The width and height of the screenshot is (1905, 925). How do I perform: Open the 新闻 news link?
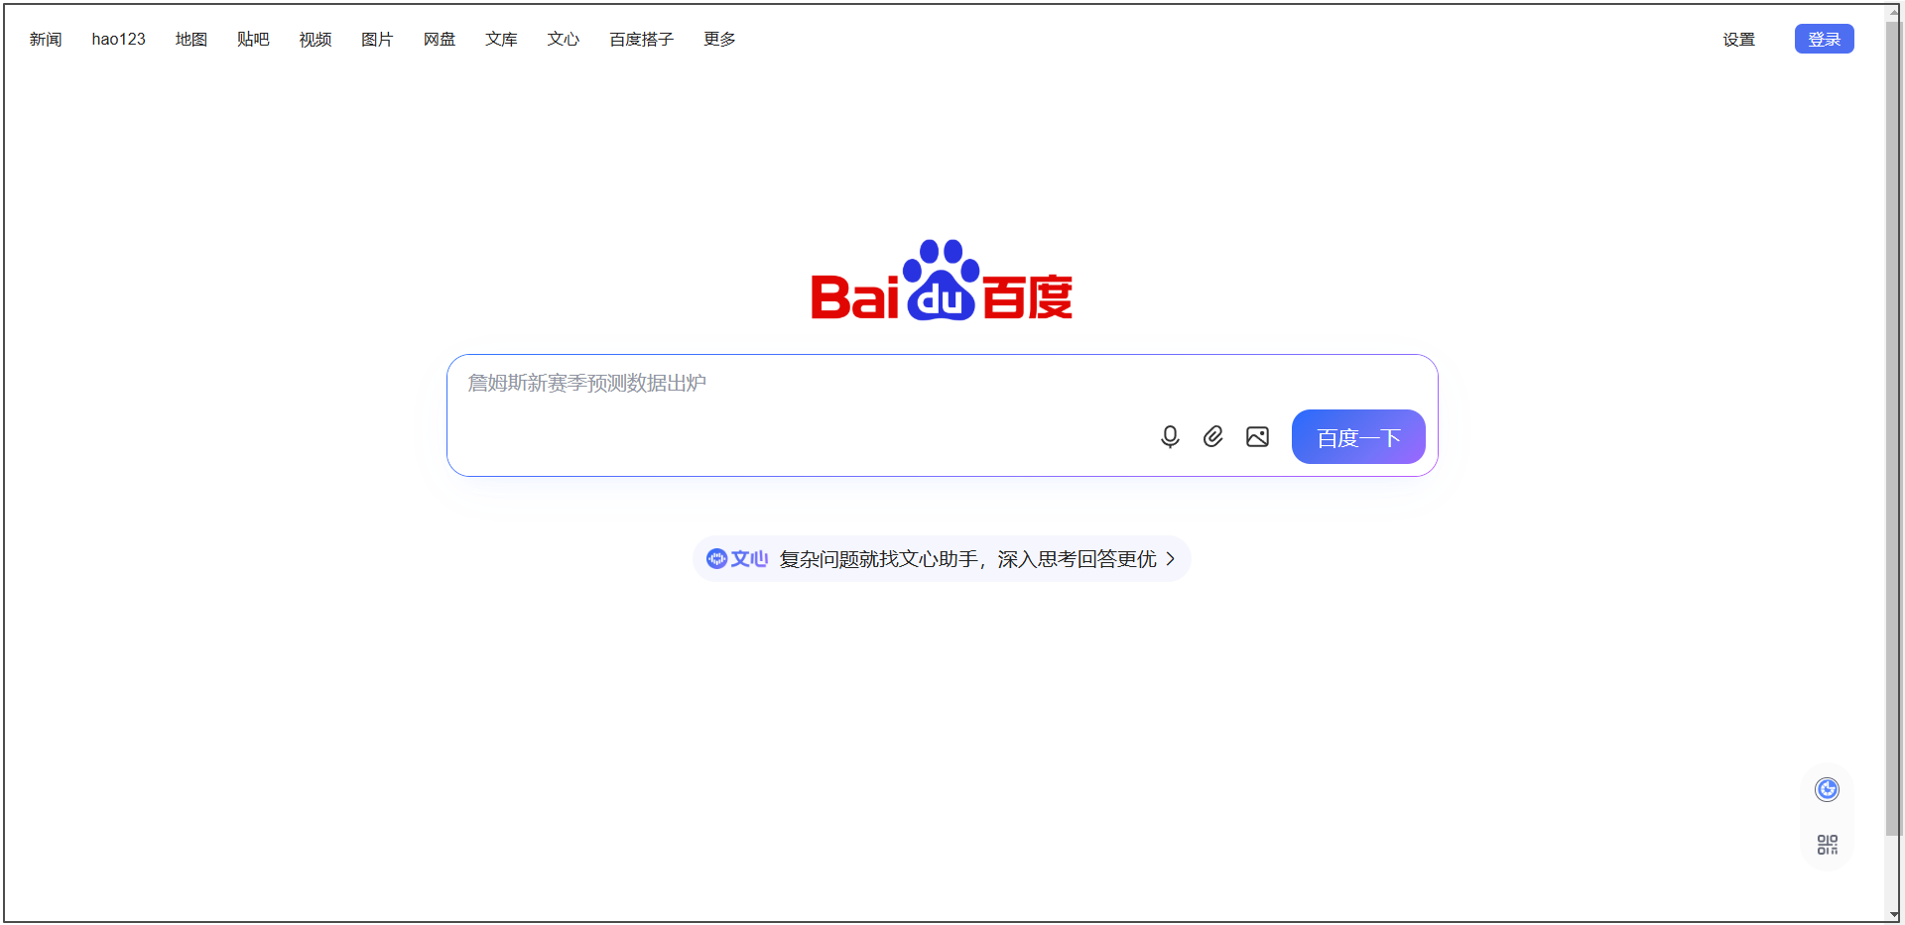[x=46, y=39]
